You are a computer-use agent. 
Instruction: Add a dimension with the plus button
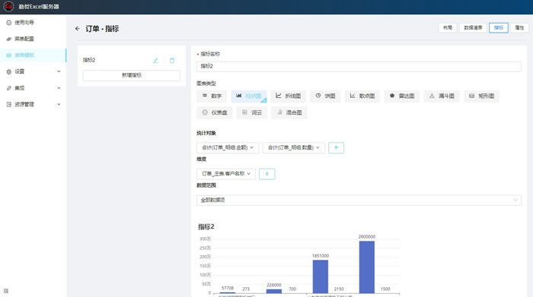(x=266, y=174)
